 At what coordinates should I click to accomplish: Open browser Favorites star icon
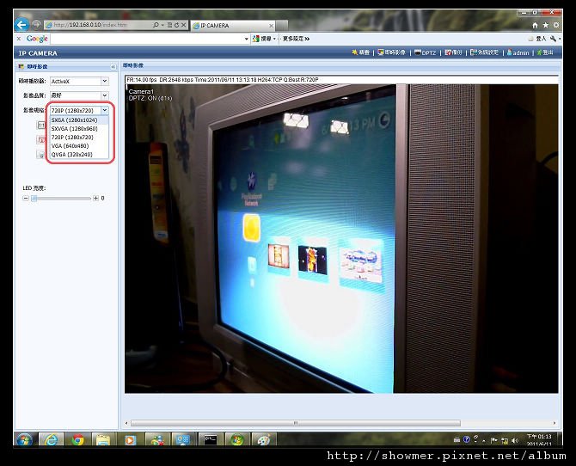click(546, 25)
